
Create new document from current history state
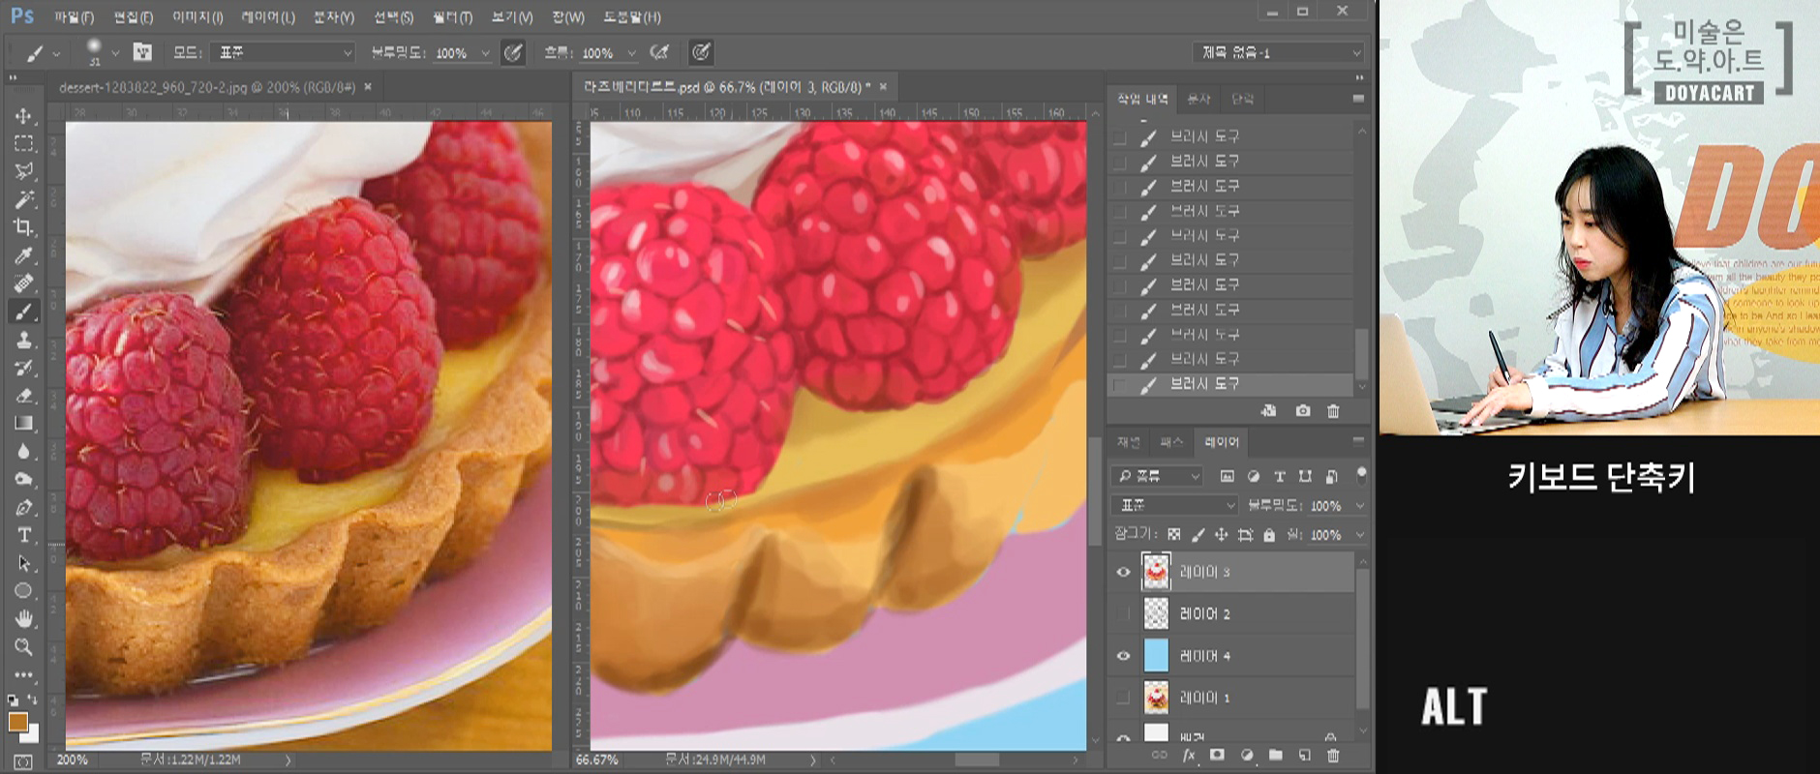(x=1268, y=411)
